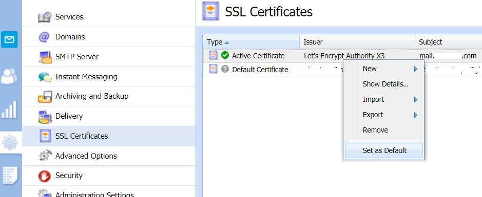Screen dimensions: 482x197
Task: Choose Show Details from the context menu
Action: point(385,84)
